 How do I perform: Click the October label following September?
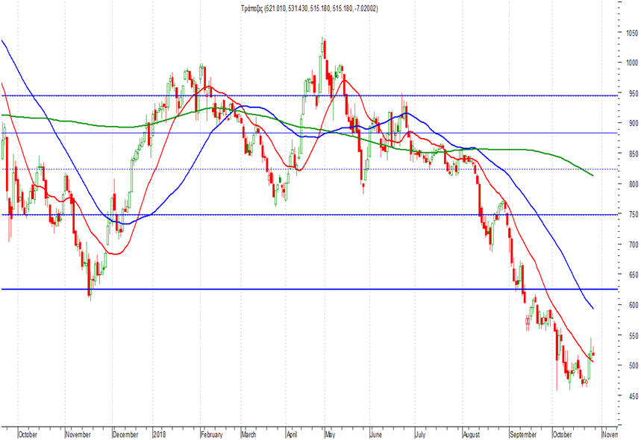point(563,434)
